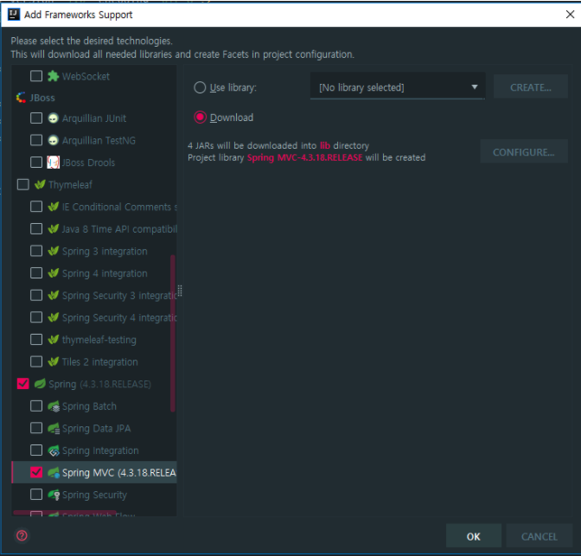
Task: Select the Tiles 2 integration row
Action: coord(94,361)
